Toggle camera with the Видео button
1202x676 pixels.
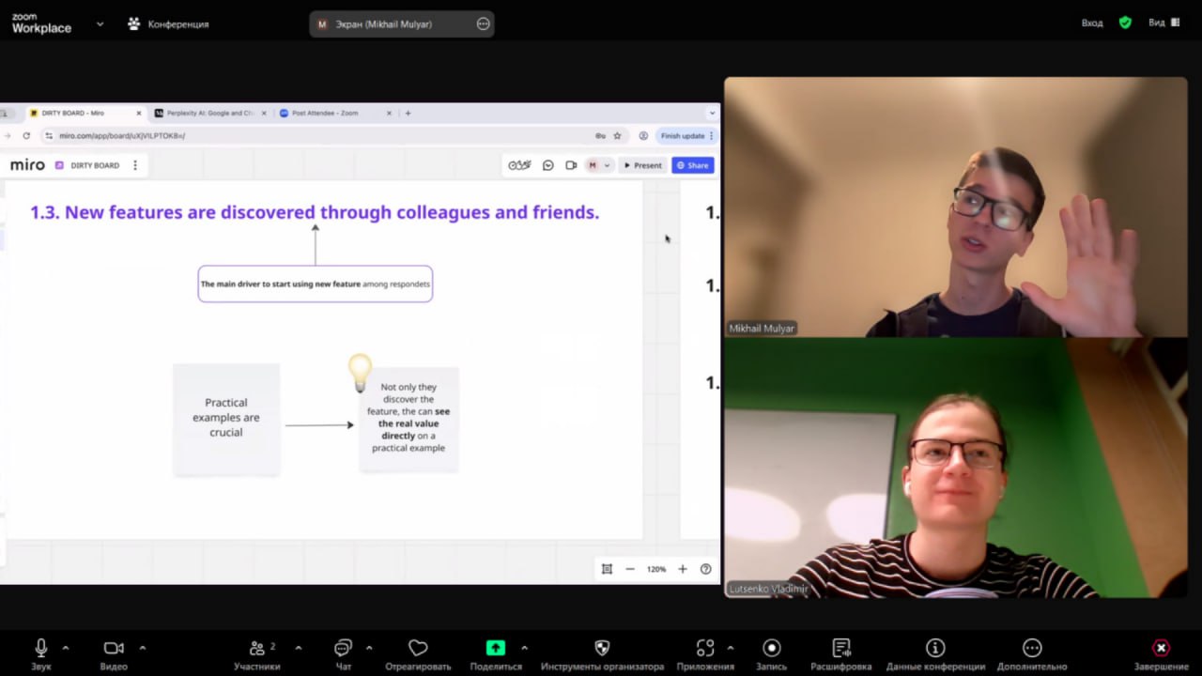114,648
